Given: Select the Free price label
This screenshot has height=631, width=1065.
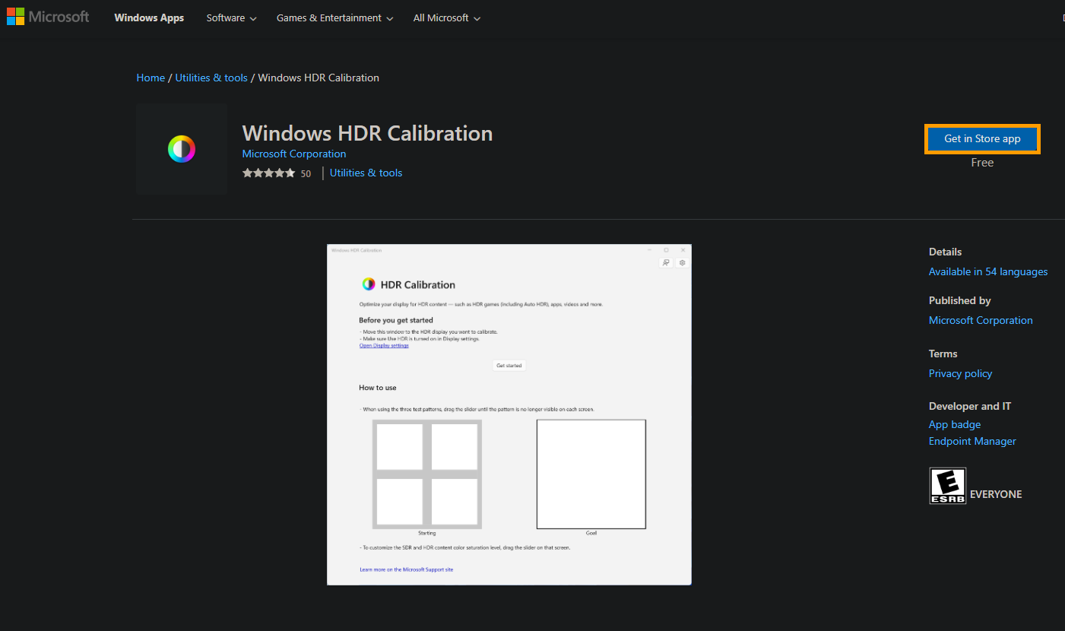Looking at the screenshot, I should (x=982, y=163).
